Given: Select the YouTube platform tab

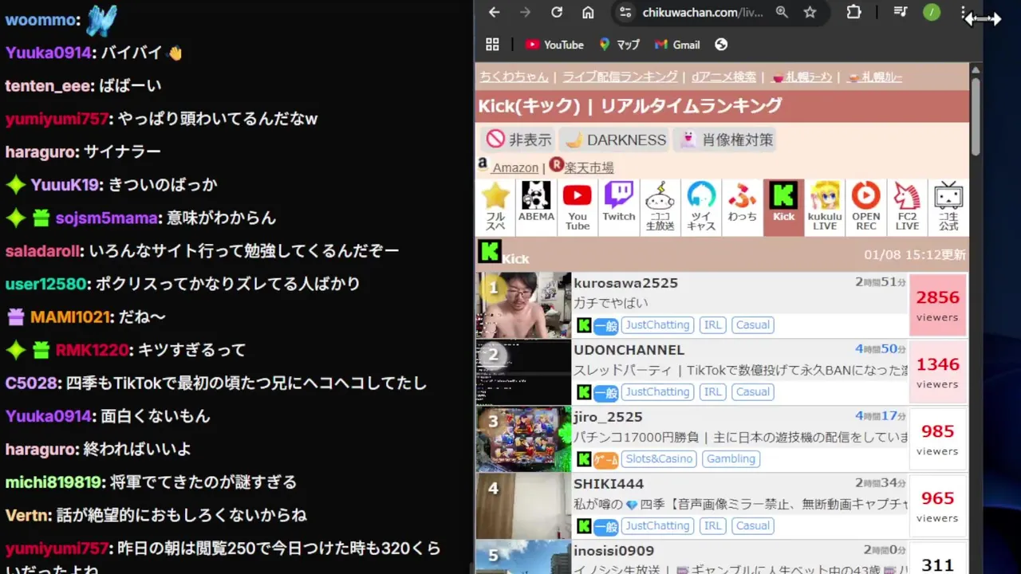Looking at the screenshot, I should point(578,207).
